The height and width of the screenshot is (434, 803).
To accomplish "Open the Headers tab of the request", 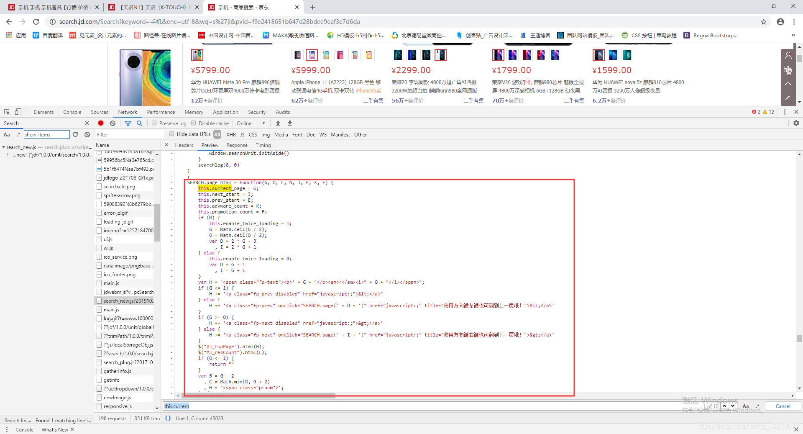I will (x=184, y=145).
